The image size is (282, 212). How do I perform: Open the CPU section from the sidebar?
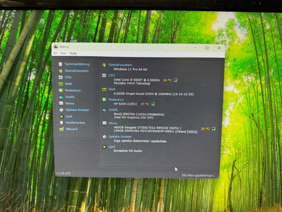(68, 77)
